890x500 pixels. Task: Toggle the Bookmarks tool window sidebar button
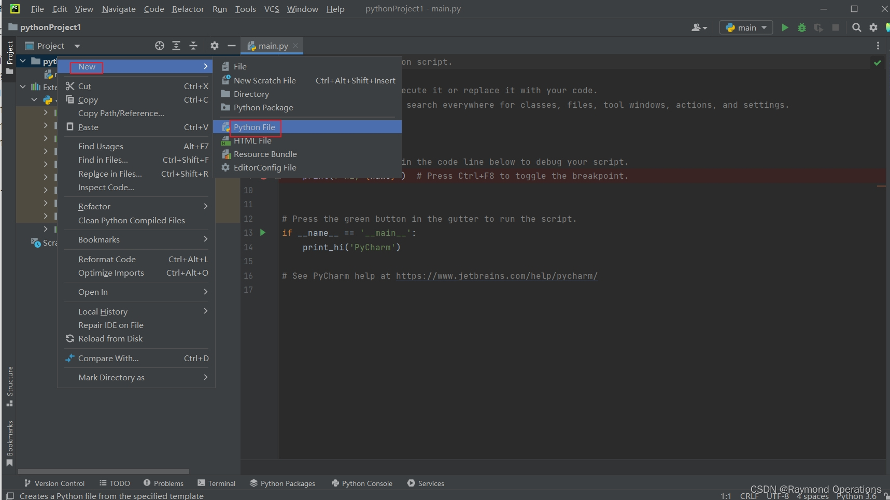click(9, 444)
